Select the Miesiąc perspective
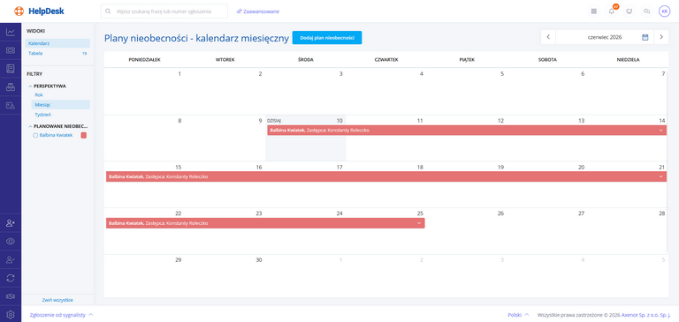The image size is (679, 322). click(61, 105)
